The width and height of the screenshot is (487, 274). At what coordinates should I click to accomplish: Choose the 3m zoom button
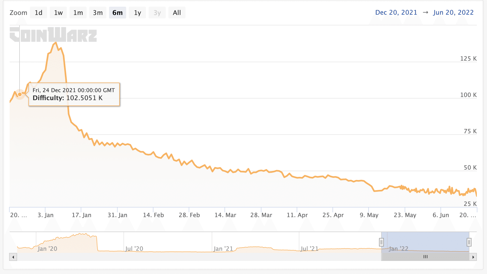[x=98, y=13]
